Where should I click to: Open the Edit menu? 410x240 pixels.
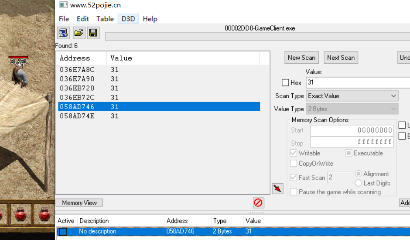pyautogui.click(x=82, y=19)
